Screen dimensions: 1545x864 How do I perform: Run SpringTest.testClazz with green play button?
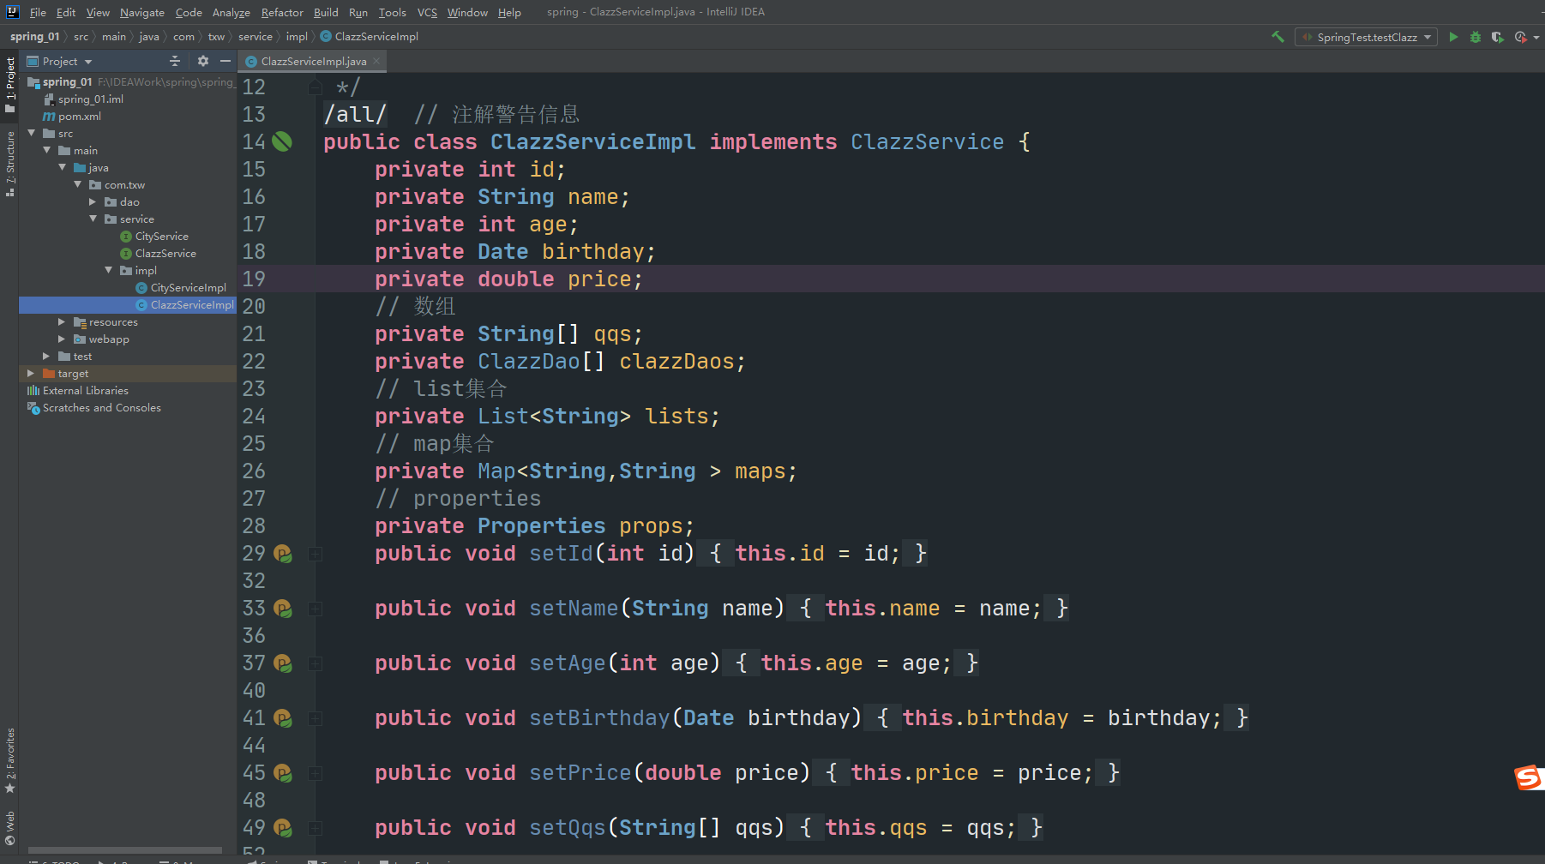pyautogui.click(x=1453, y=37)
